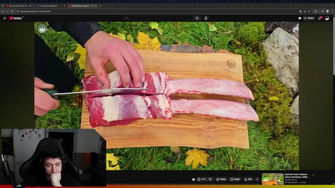The image size is (335, 188).
Task: Click the Google Translate icon in address bar
Action: 300,11
